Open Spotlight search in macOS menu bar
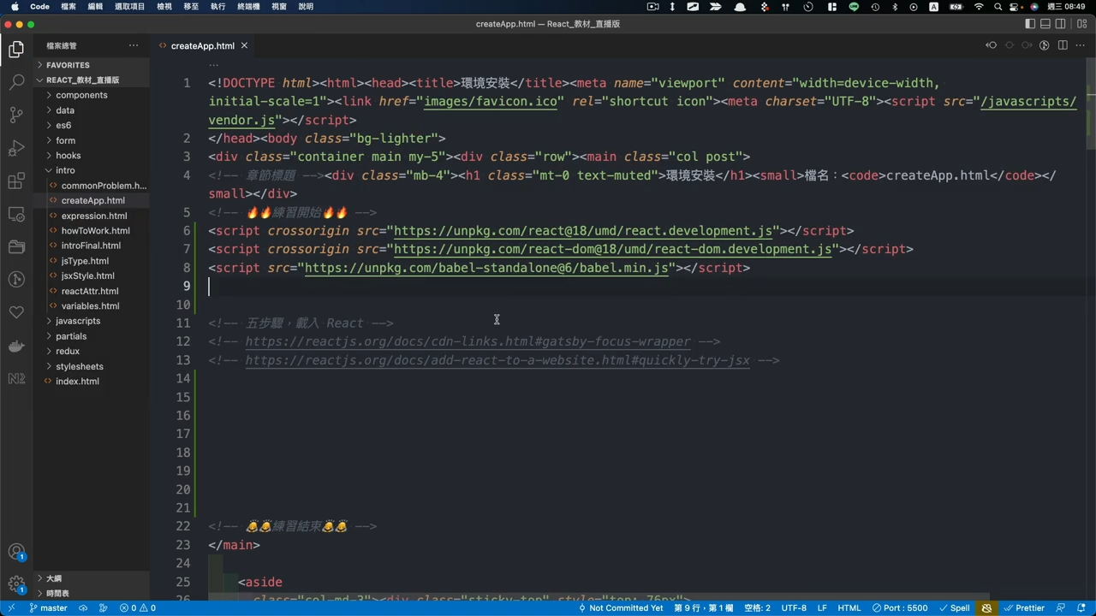 [x=998, y=7]
